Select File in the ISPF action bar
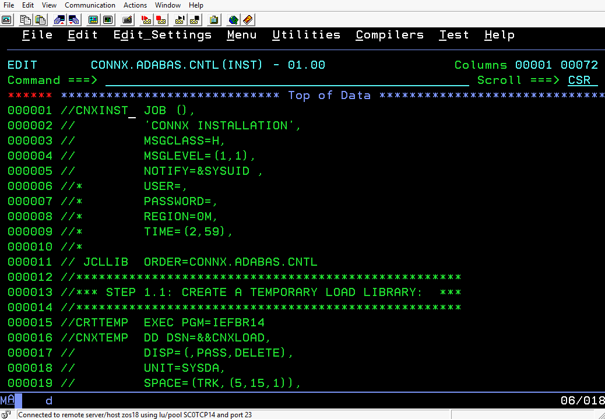The image size is (605, 419). tap(37, 35)
